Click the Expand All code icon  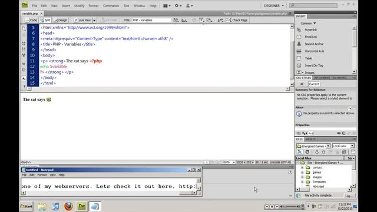(24, 55)
